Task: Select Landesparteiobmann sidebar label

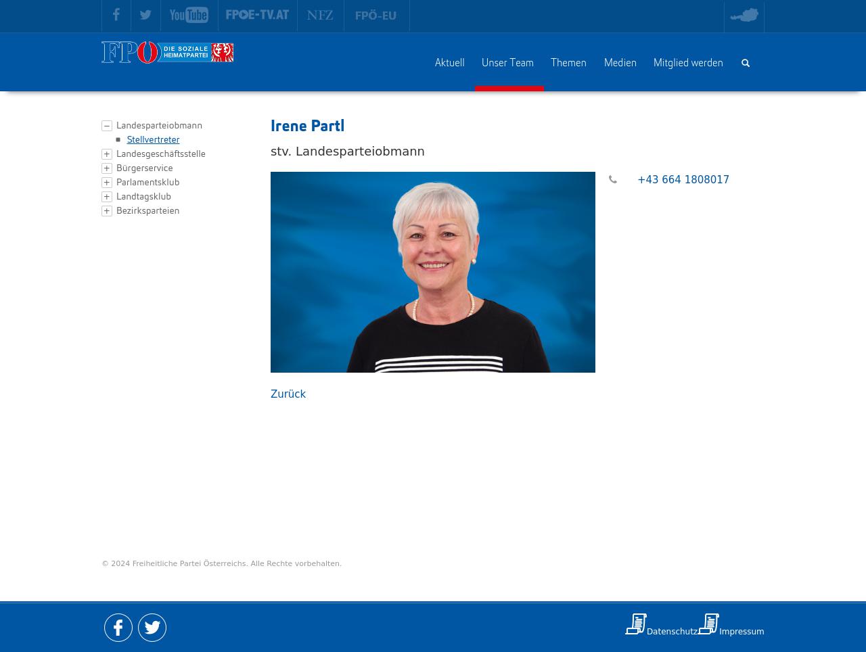Action: click(x=159, y=125)
